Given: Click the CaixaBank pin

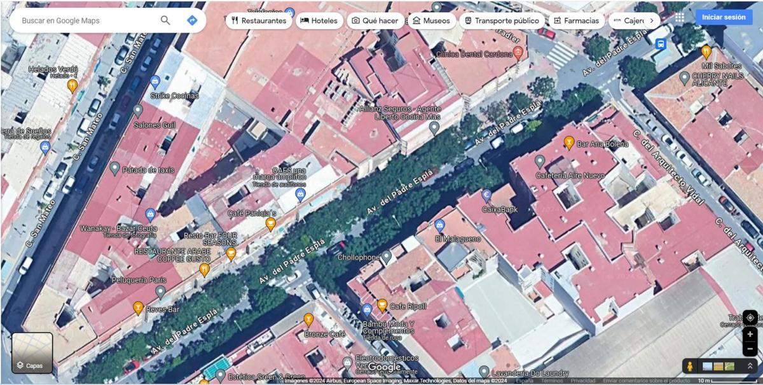Looking at the screenshot, I should tap(487, 195).
